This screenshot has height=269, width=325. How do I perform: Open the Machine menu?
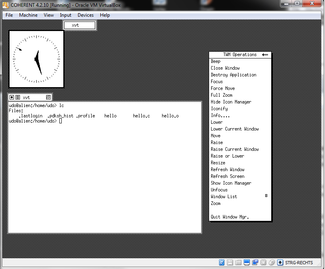28,15
